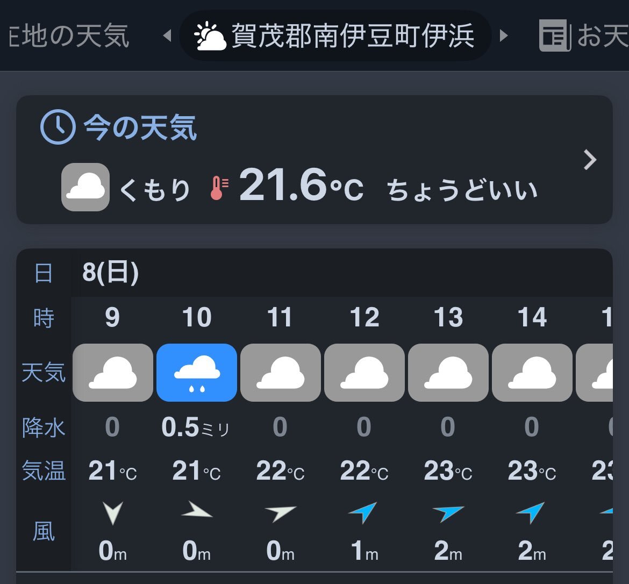Click the left arrow before location name
The image size is (629, 584).
pyautogui.click(x=167, y=35)
